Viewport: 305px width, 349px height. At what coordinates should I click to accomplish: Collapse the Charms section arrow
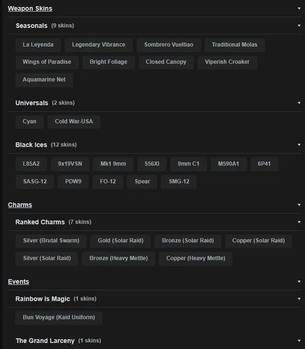click(299, 205)
